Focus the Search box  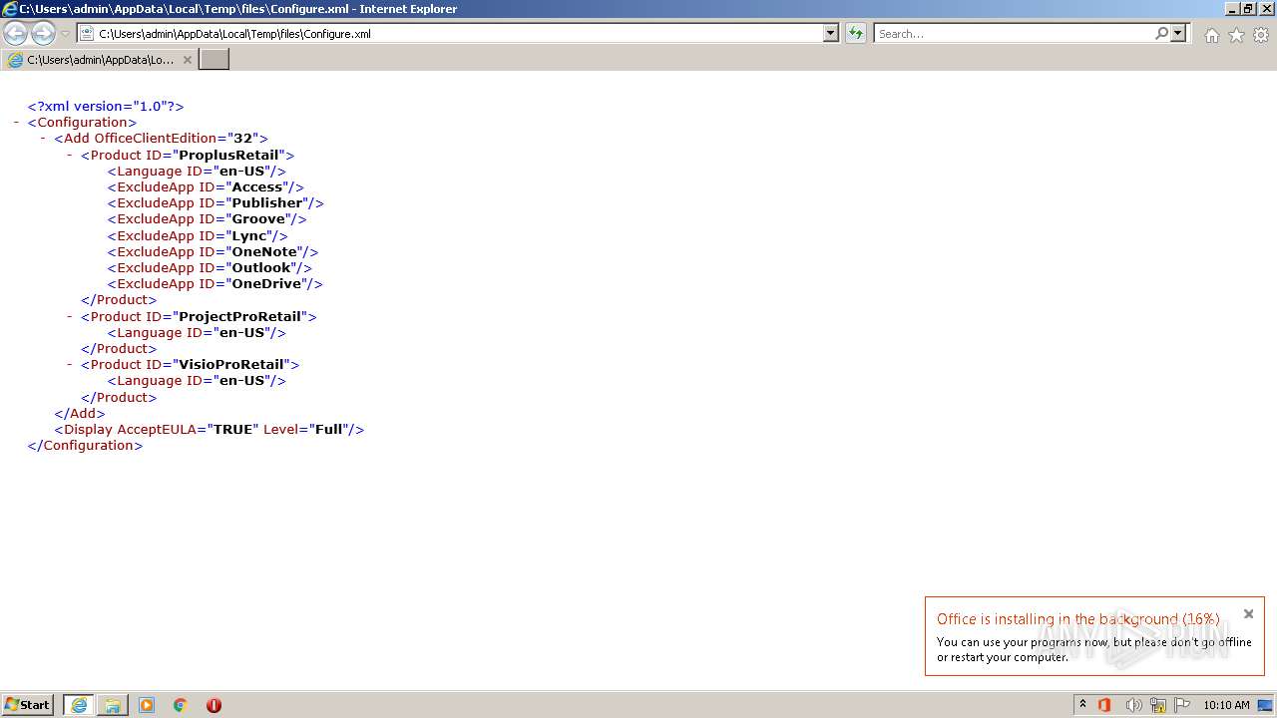tap(1013, 33)
